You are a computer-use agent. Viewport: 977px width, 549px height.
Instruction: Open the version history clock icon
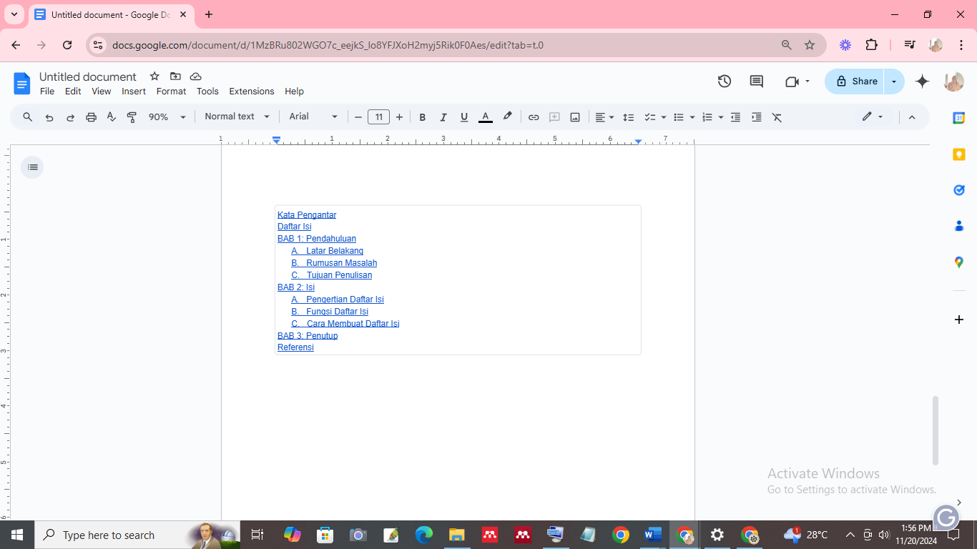(x=725, y=81)
